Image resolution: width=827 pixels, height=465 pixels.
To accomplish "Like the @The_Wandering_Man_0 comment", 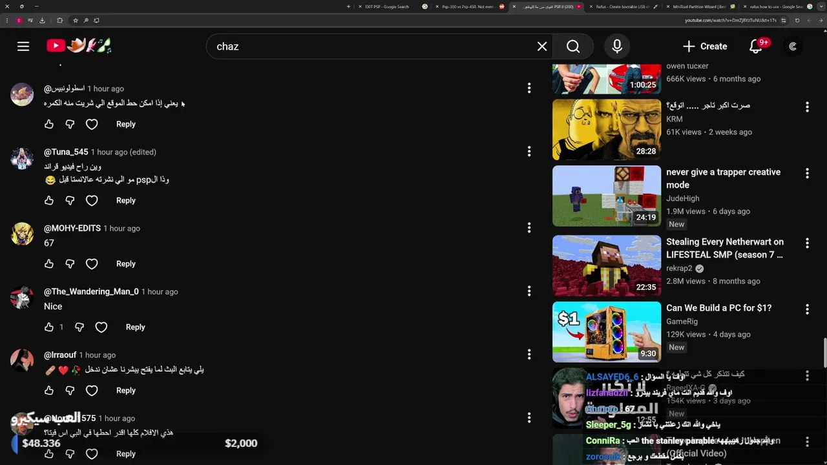I will tap(49, 327).
